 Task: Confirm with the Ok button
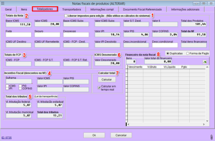tap(94, 135)
